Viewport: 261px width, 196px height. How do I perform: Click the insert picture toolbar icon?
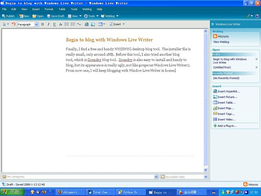click(x=93, y=24)
